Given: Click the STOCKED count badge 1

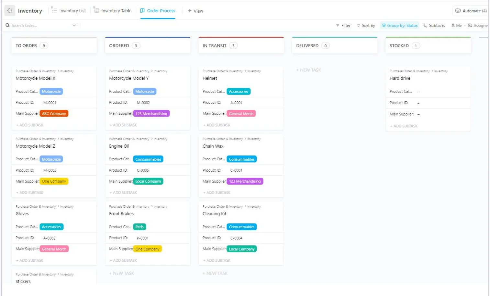Looking at the screenshot, I should click(x=416, y=46).
